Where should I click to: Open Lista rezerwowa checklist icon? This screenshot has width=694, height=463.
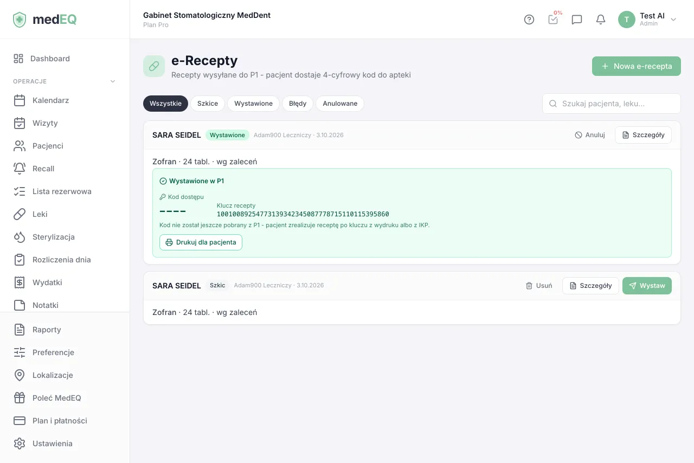click(x=20, y=191)
